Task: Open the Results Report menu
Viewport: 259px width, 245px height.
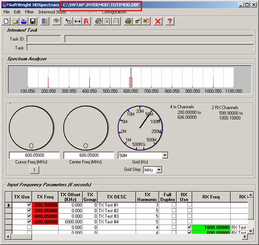Action: coord(84,12)
